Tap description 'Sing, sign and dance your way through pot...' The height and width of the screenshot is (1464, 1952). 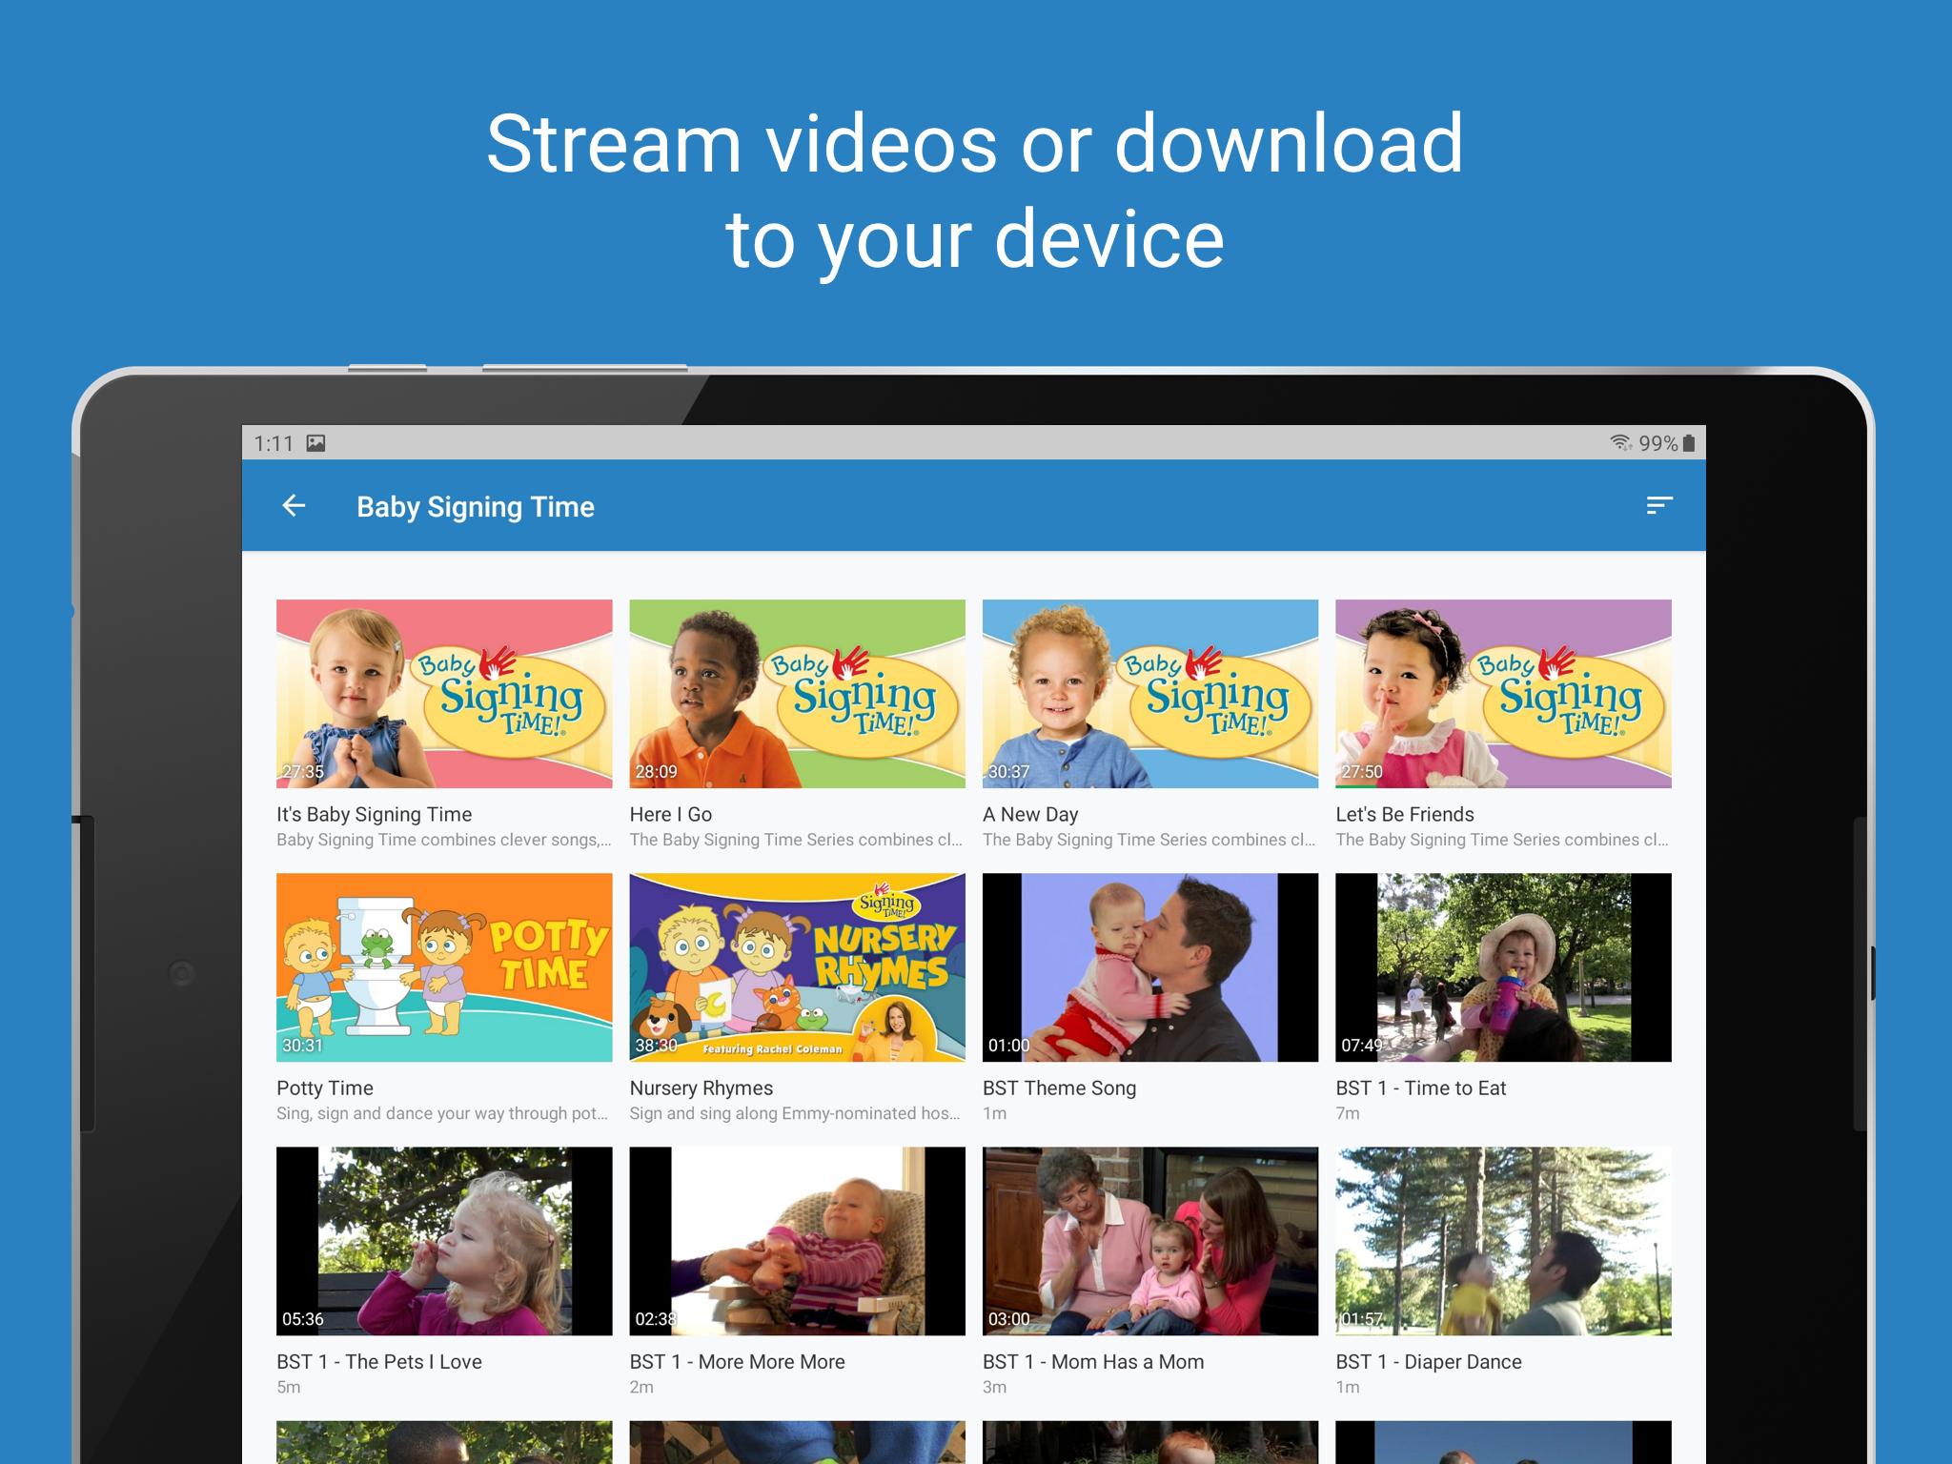(x=442, y=1113)
